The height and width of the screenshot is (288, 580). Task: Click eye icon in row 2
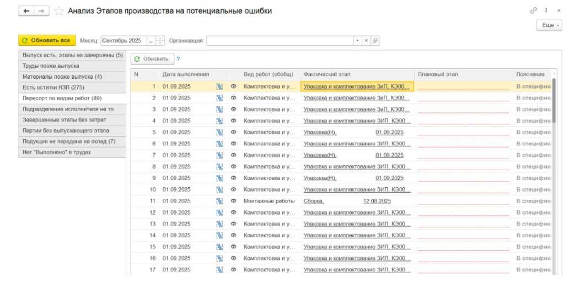[x=233, y=98]
